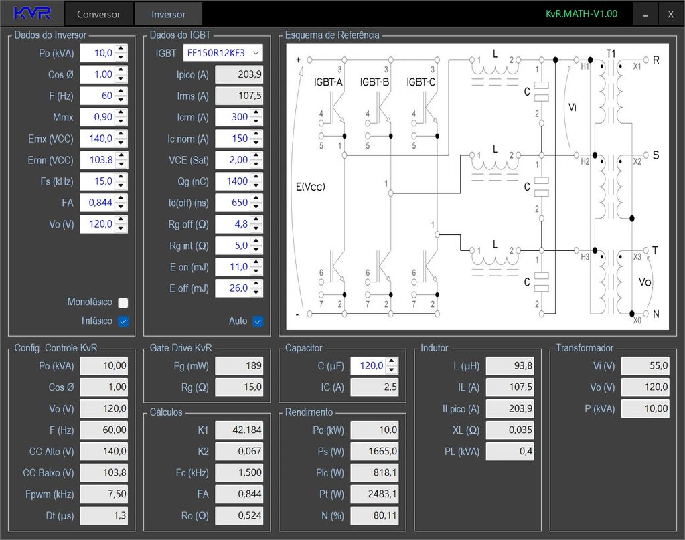The image size is (685, 540).
Task: Open the IGBT model dropdown
Action: click(223, 53)
